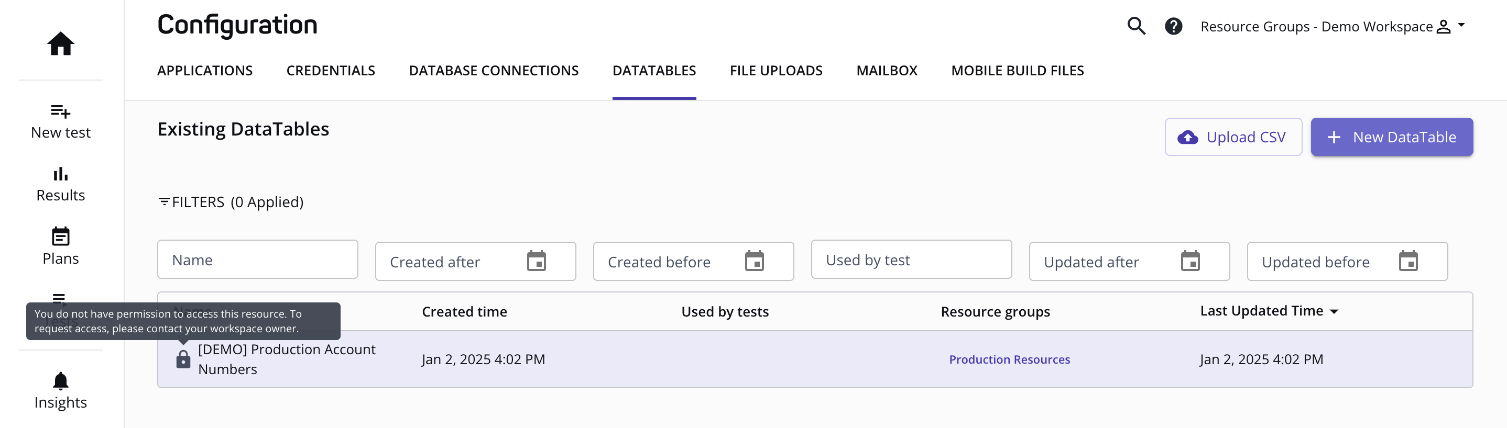Click the Upload CSV button
Screen dimensions: 1507x428
click(x=1232, y=137)
